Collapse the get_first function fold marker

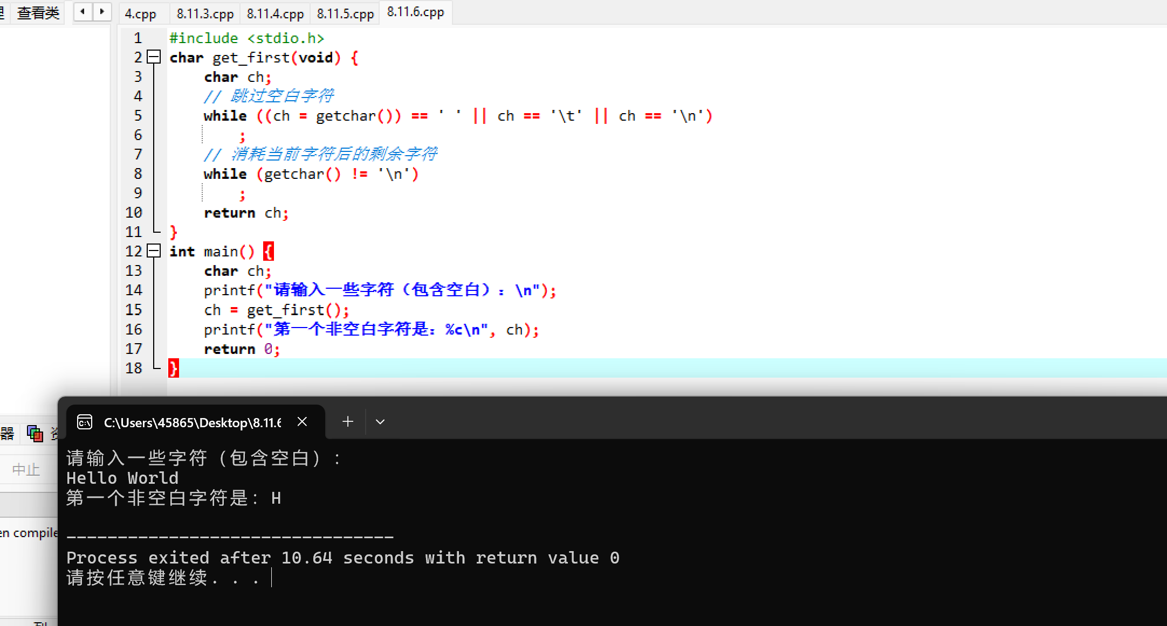tap(154, 57)
